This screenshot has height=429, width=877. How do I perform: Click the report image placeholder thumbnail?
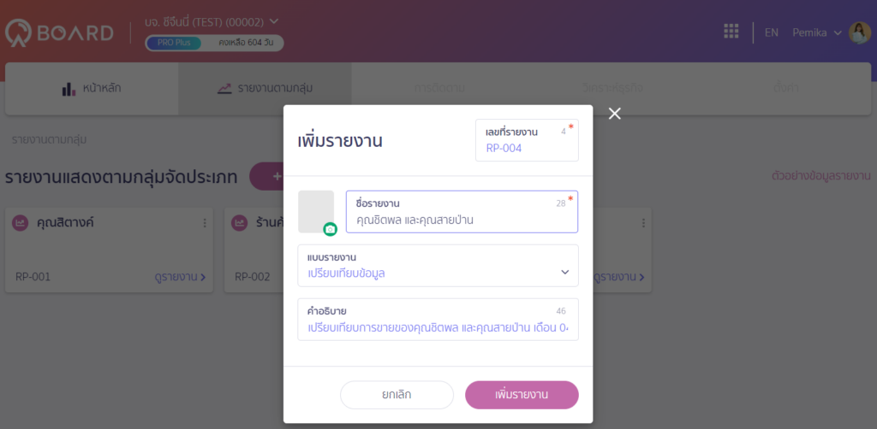pos(315,210)
